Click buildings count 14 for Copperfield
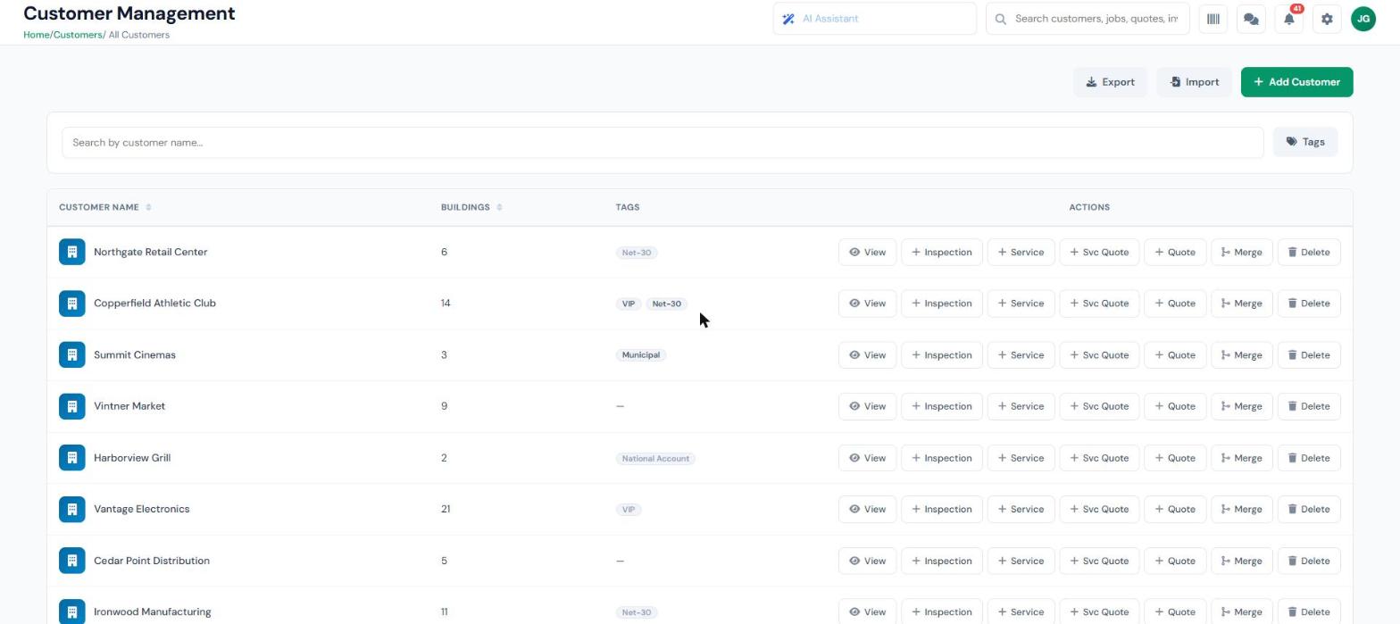The image size is (1400, 624). (446, 304)
